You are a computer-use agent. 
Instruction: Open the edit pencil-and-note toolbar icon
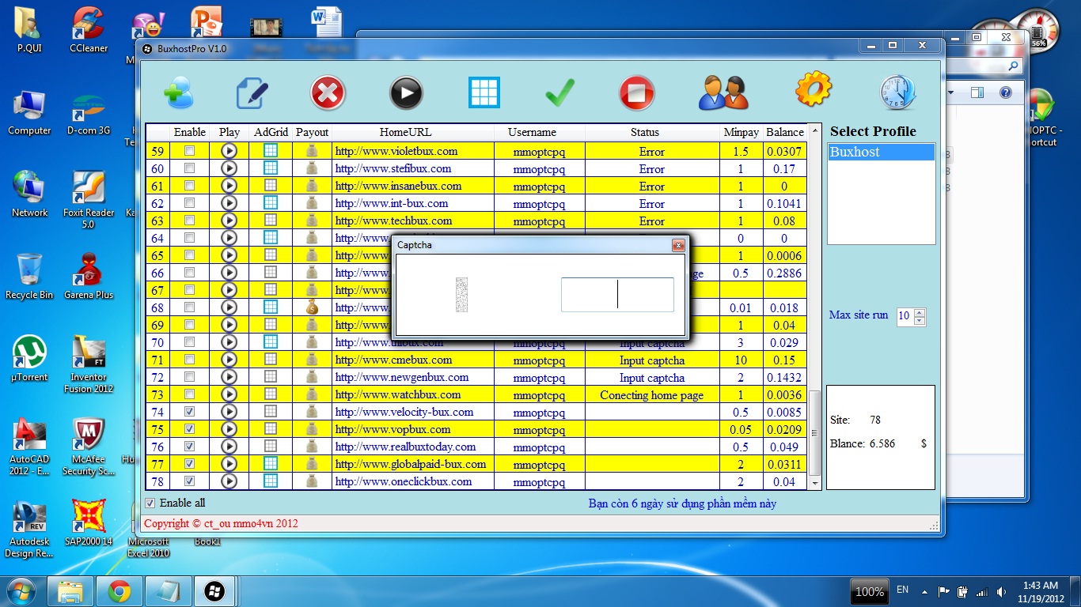[x=252, y=93]
